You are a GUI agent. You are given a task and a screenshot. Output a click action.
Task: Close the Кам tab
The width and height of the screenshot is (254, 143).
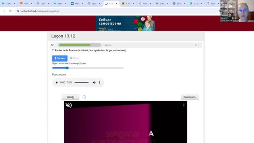pos(14,4)
